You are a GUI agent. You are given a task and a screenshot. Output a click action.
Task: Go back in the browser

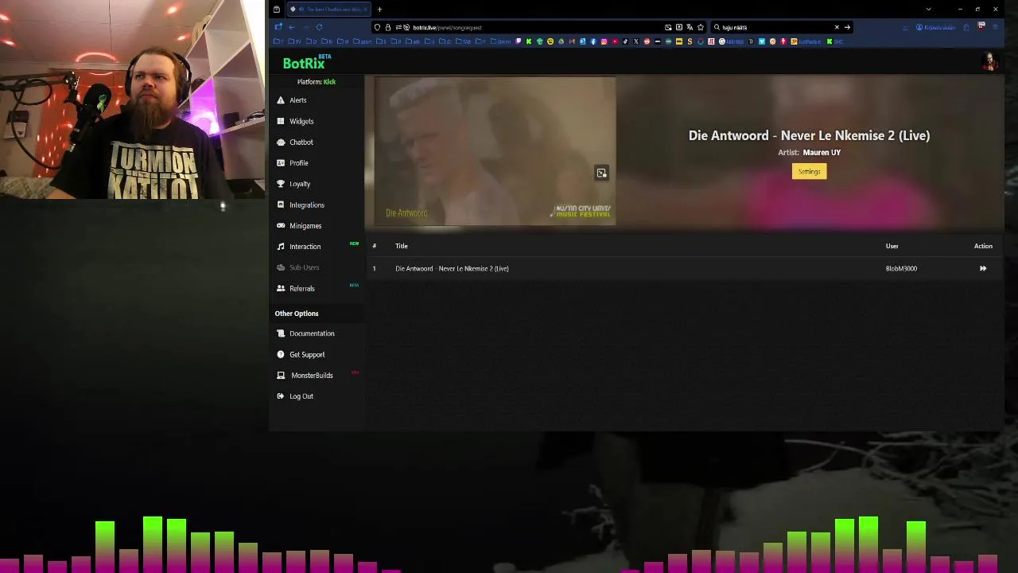click(x=291, y=27)
